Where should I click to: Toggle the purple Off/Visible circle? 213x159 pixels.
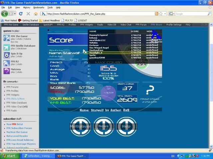[x=108, y=90]
